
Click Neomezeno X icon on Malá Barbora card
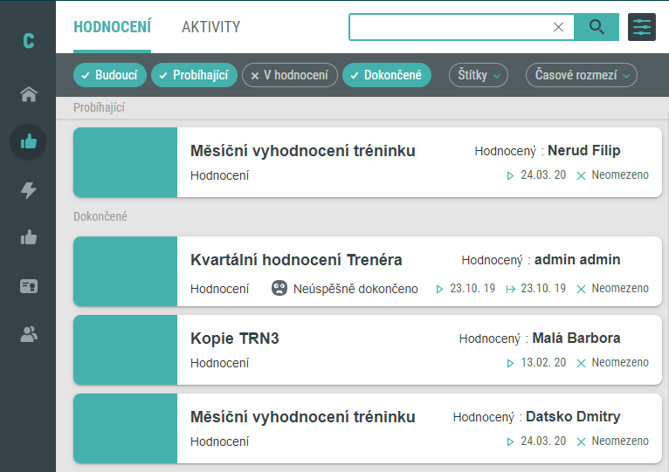(x=581, y=363)
